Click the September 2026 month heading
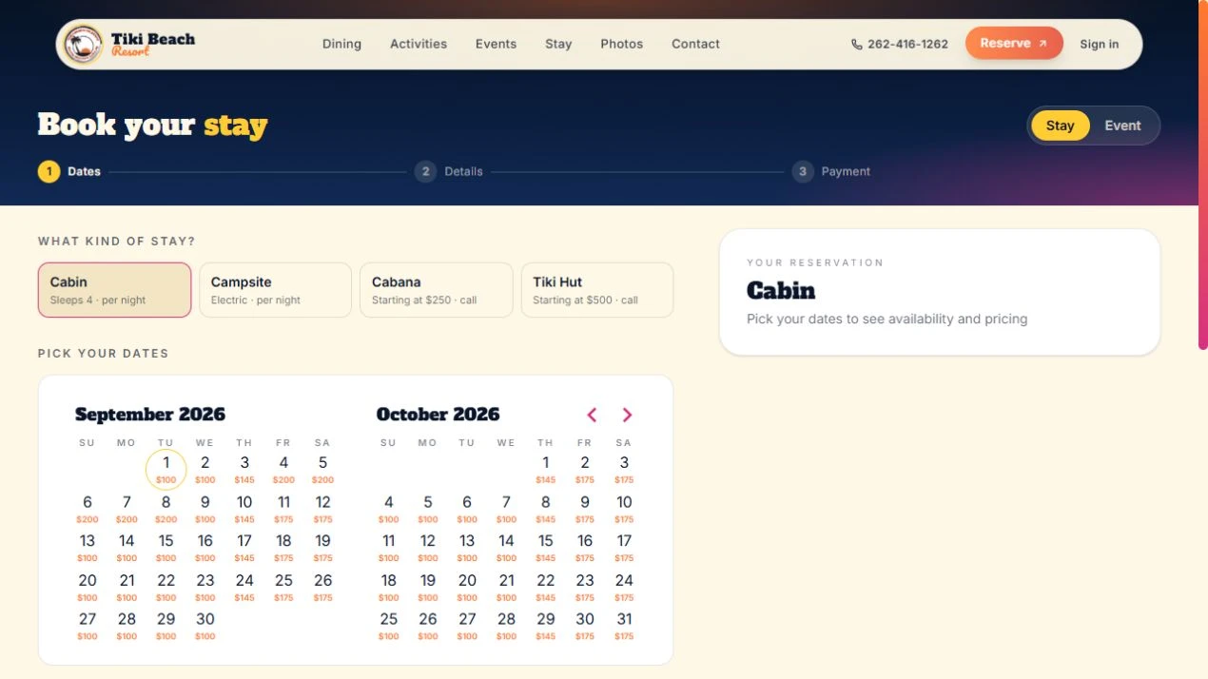This screenshot has width=1208, height=679. pos(150,415)
